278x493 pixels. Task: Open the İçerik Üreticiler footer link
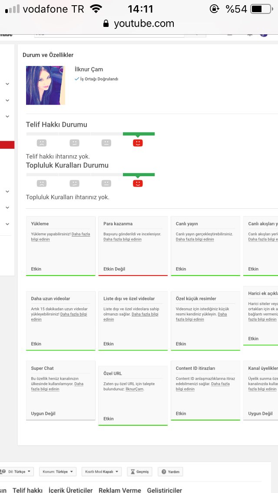click(x=70, y=490)
